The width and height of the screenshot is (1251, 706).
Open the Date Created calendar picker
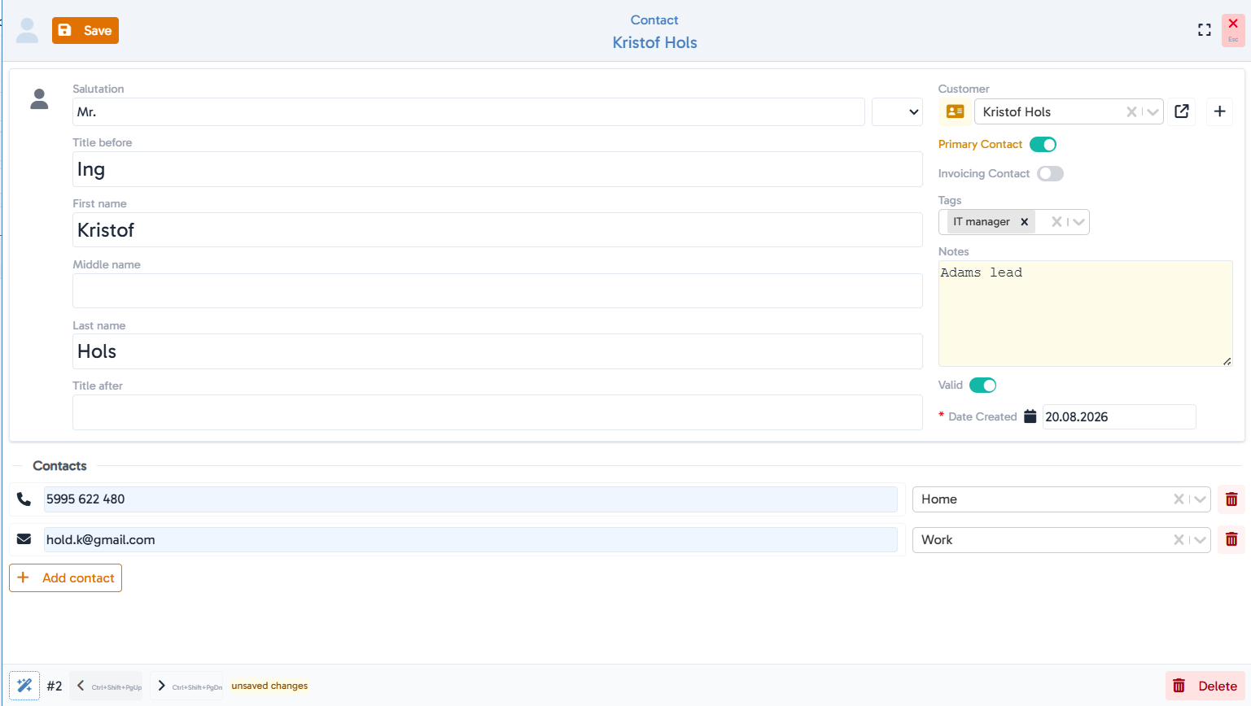coord(1030,416)
